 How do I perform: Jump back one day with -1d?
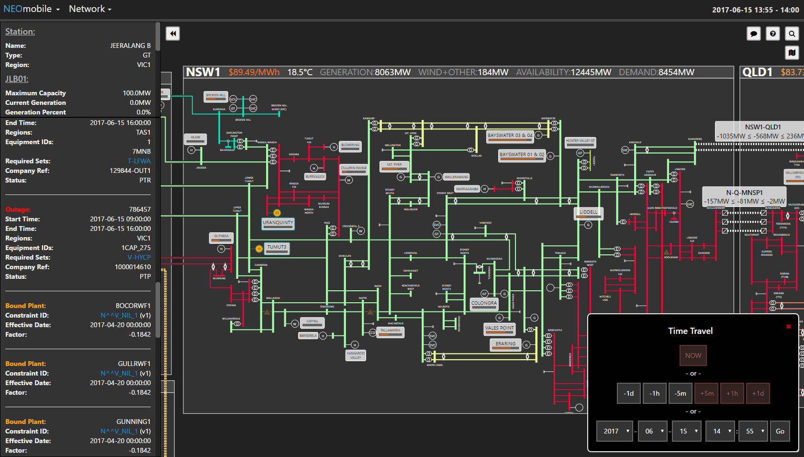628,393
